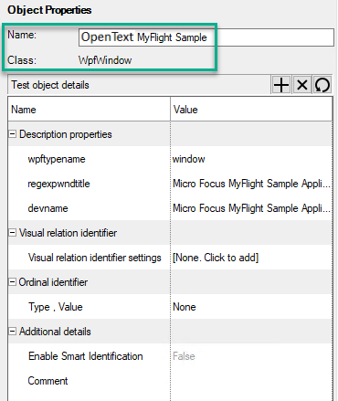This screenshot has width=338, height=401.
Task: Collapse the Description properties section
Action: coord(12,134)
